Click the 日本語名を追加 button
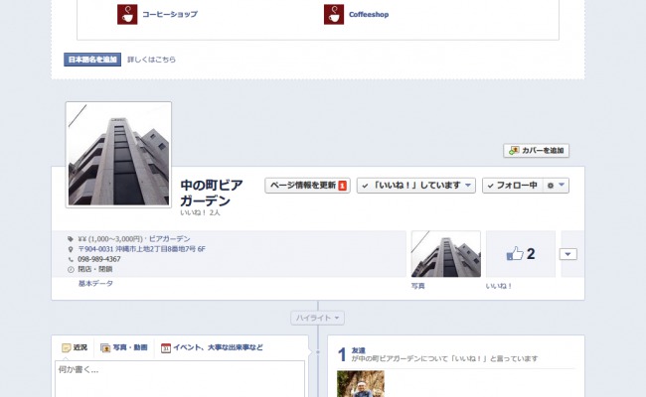This screenshot has height=397, width=646. pos(92,60)
